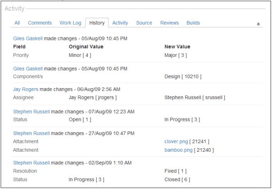Screen dimensions: 272x189
Task: Open the Comments tab
Action: [40, 23]
